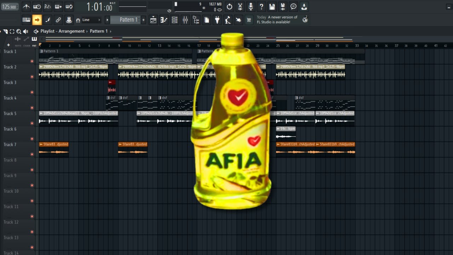Click the note/clip grouping knob icon
Image resolution: width=453 pixels, height=255 pixels.
[69, 20]
